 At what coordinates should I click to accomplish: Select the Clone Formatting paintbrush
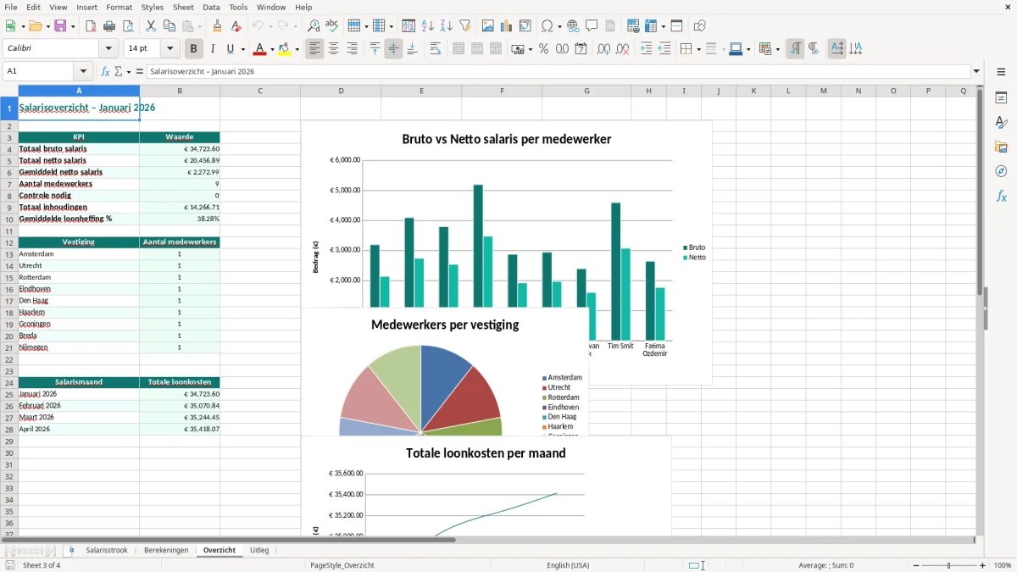click(x=218, y=26)
